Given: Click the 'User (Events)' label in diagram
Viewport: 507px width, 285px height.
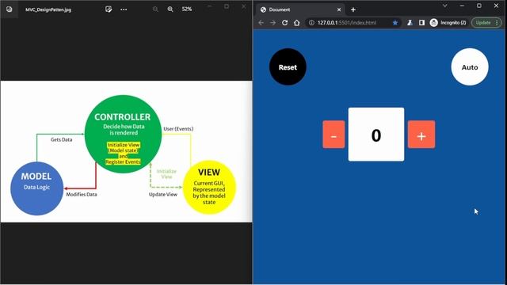Looking at the screenshot, I should click(x=178, y=129).
